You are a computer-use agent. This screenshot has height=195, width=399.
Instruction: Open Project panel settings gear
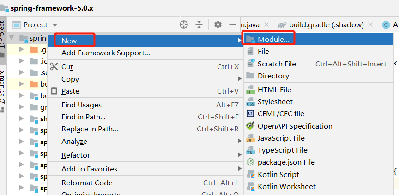tap(218, 24)
